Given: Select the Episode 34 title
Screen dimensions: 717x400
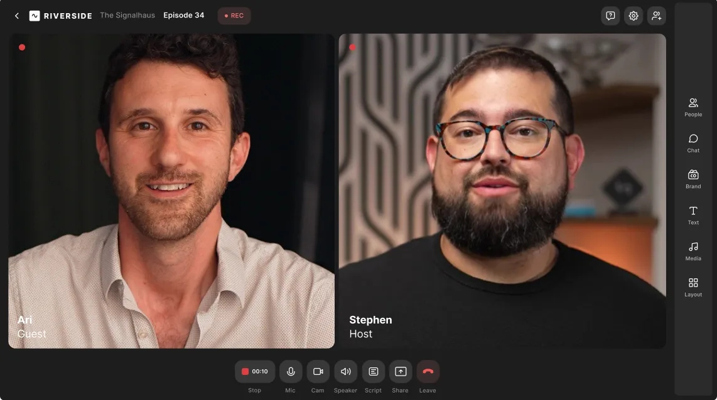Looking at the screenshot, I should point(183,15).
